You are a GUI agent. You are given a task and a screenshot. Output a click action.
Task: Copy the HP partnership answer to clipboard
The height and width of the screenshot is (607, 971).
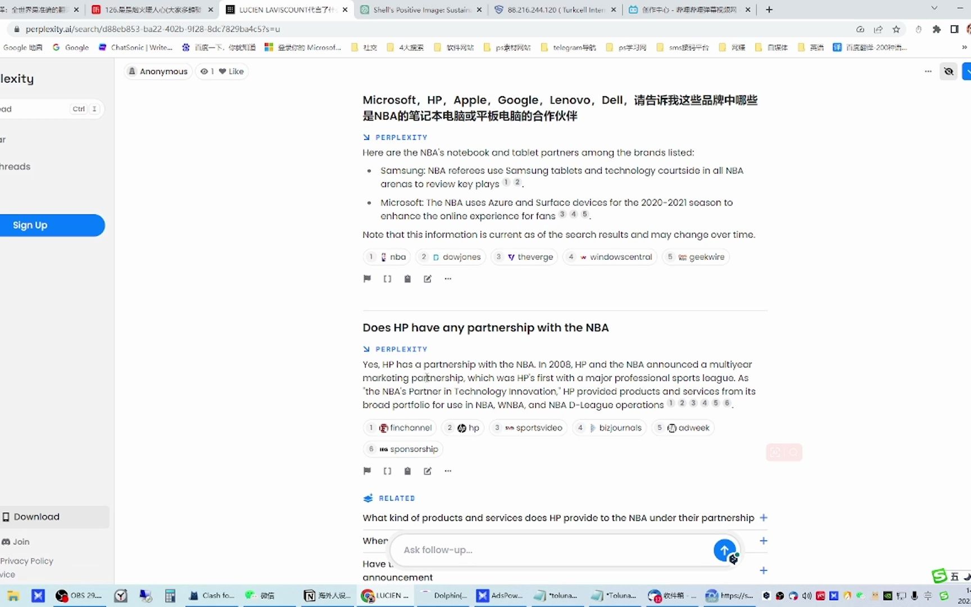[407, 471]
